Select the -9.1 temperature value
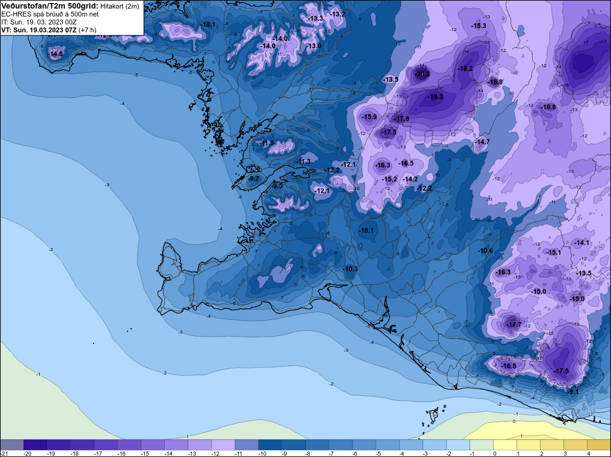611x457 pixels. coord(573,392)
